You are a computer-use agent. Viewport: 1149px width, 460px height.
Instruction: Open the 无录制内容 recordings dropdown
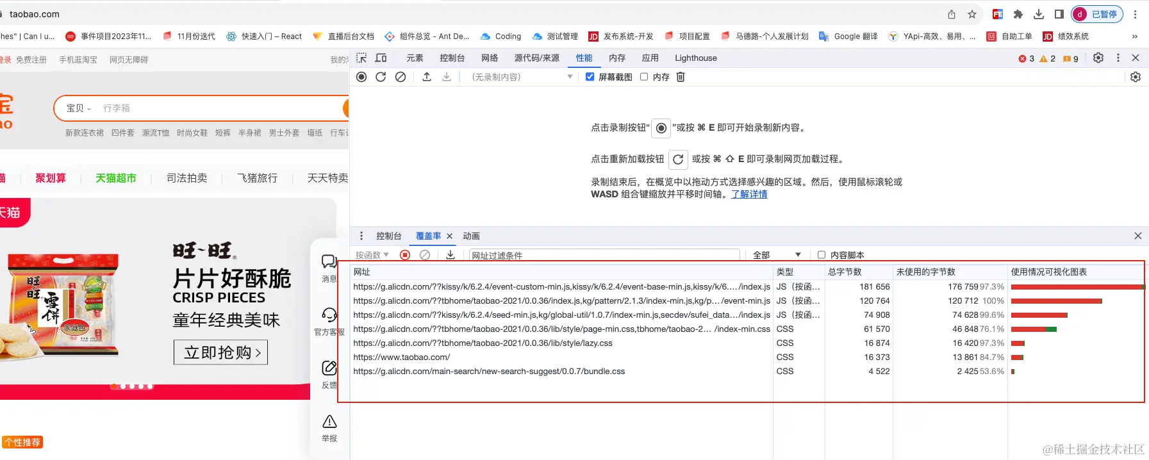[522, 77]
